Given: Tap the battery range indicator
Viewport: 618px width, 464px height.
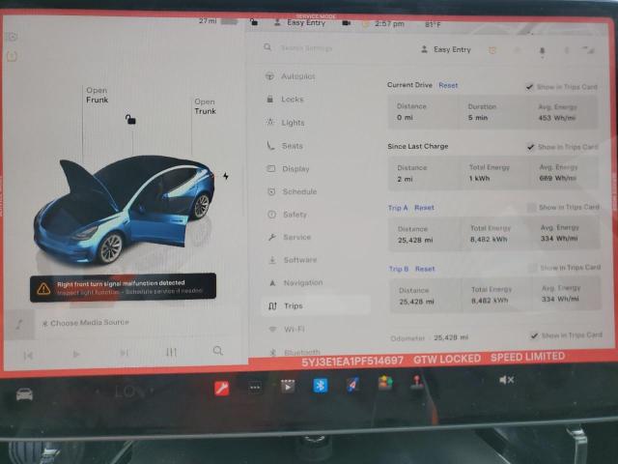Looking at the screenshot, I should point(218,21).
